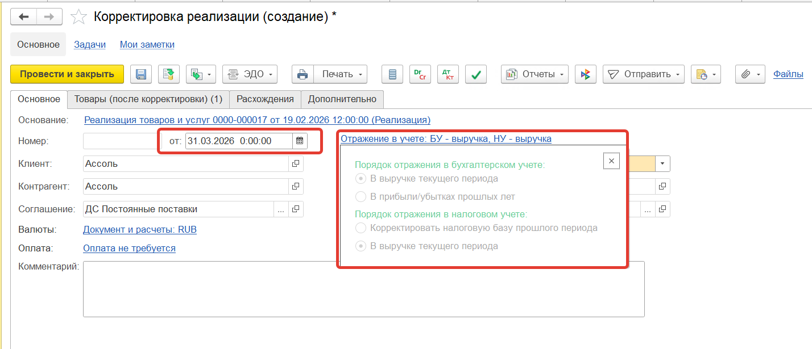Select the Основное navigation item at top
812x349 pixels.
click(38, 44)
